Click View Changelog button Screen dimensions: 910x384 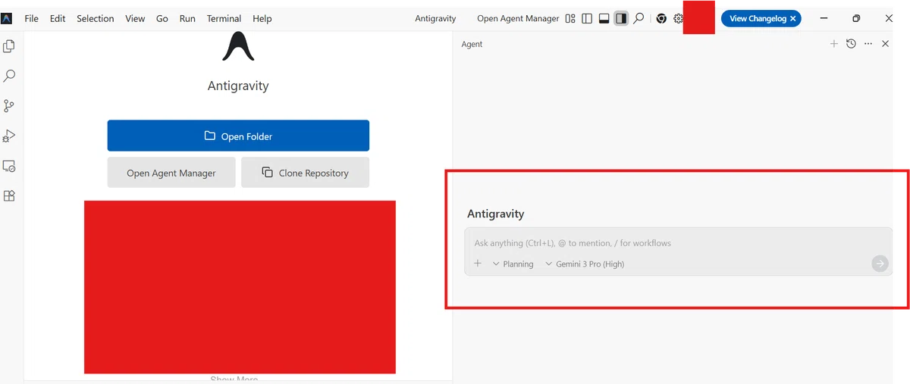(x=758, y=18)
